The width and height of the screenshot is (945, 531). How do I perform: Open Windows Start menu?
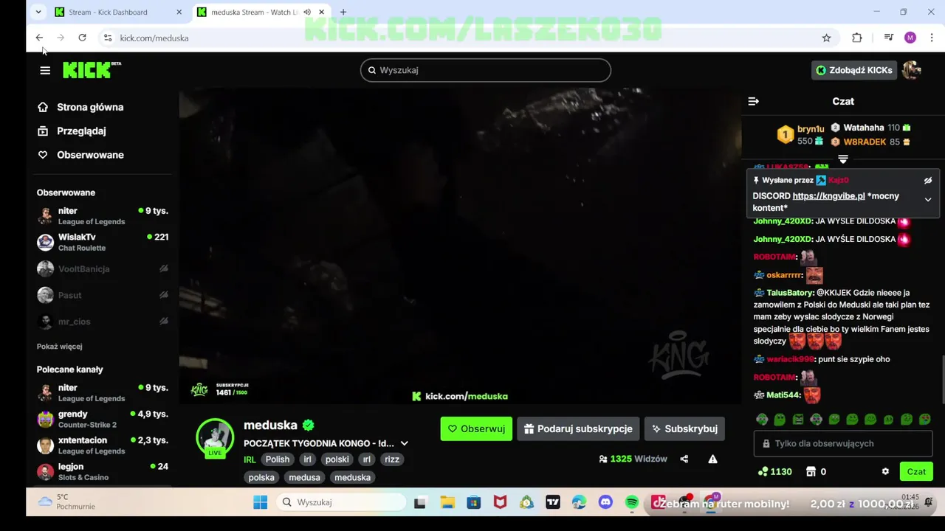tap(260, 502)
